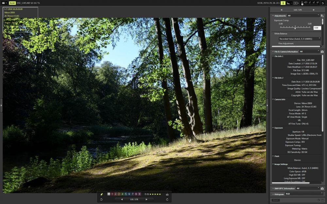327x204 pixels.
Task: Open the Adjustments 'All' dropdown
Action: click(x=303, y=16)
